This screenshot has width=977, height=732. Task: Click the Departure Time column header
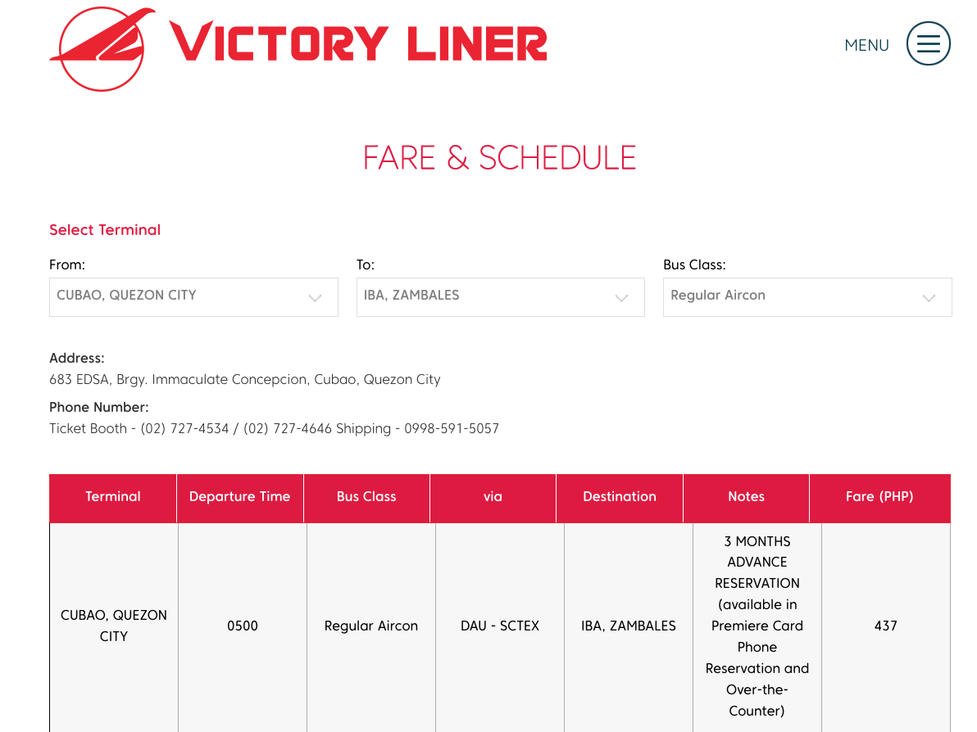(240, 497)
